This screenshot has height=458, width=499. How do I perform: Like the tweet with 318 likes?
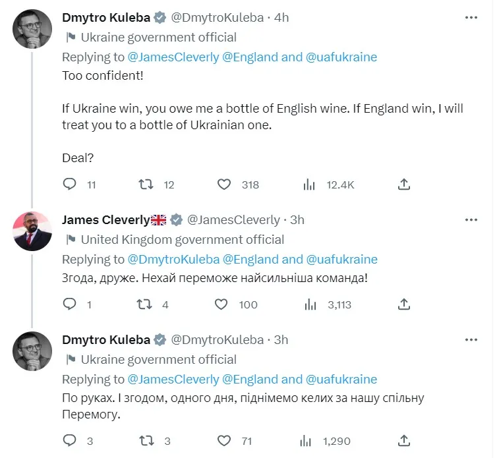(223, 185)
